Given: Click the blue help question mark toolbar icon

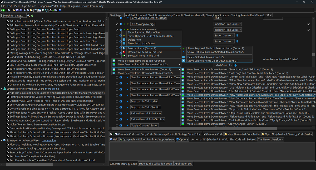Looking at the screenshot, I should 60,10.
